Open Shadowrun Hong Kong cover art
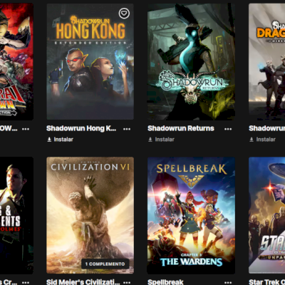This screenshot has height=285, width=285. coord(90,61)
